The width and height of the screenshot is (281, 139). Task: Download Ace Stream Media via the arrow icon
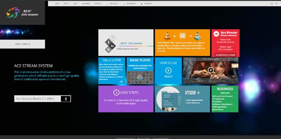click(66, 99)
